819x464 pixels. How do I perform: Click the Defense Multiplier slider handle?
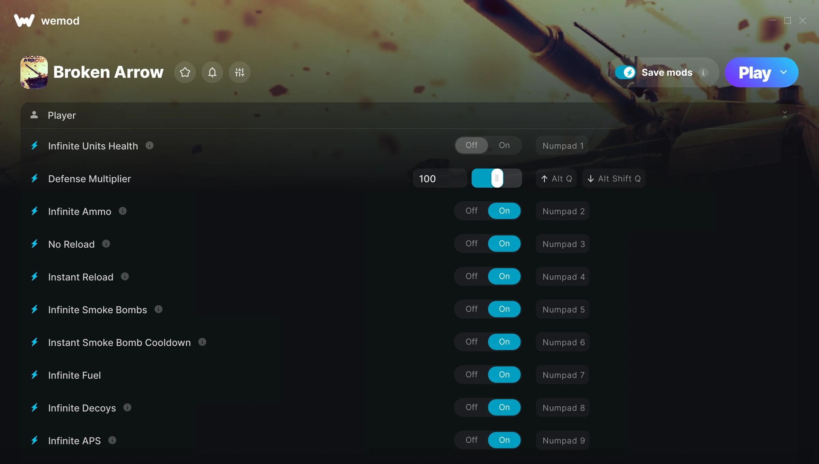497,178
